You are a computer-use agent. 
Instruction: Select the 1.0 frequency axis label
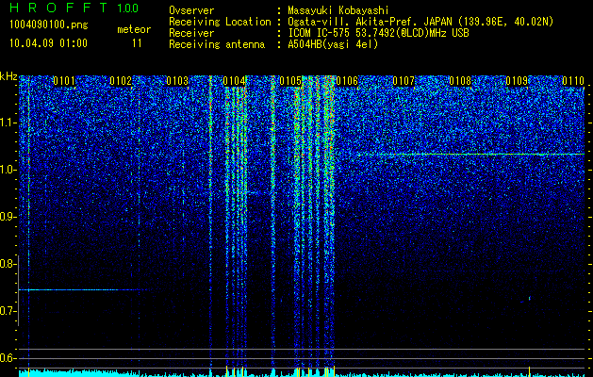click(8, 171)
